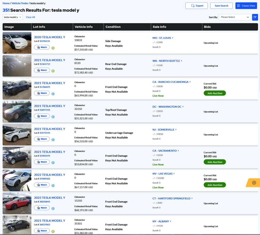Toggle Watch for the DC Washington lot 35897193

42,116
